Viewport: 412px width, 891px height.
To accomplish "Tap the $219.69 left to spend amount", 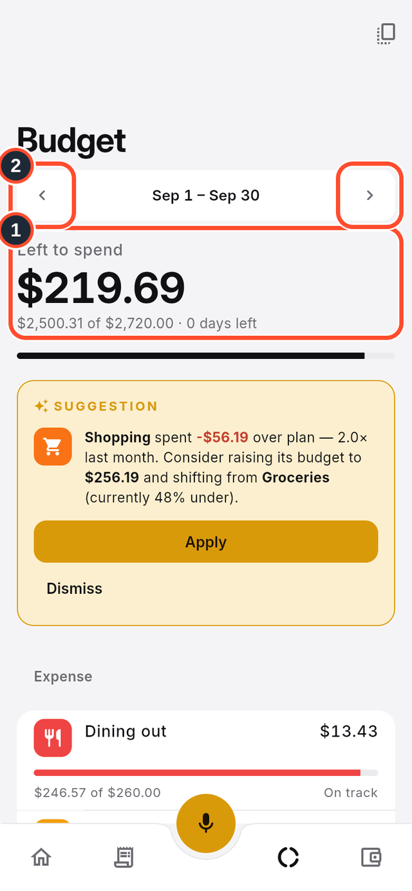I will (x=101, y=288).
